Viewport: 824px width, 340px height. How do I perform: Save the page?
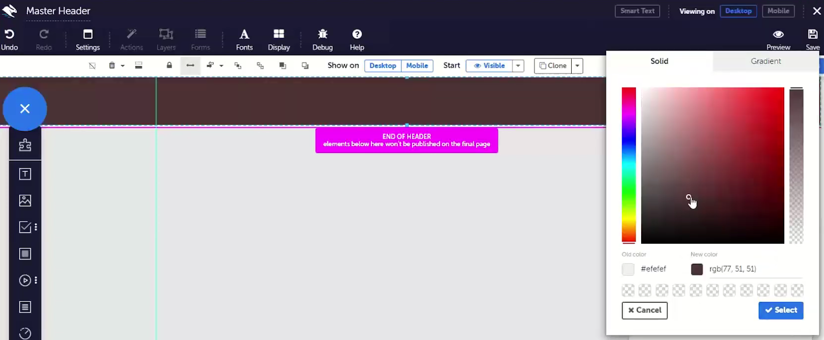(x=813, y=40)
